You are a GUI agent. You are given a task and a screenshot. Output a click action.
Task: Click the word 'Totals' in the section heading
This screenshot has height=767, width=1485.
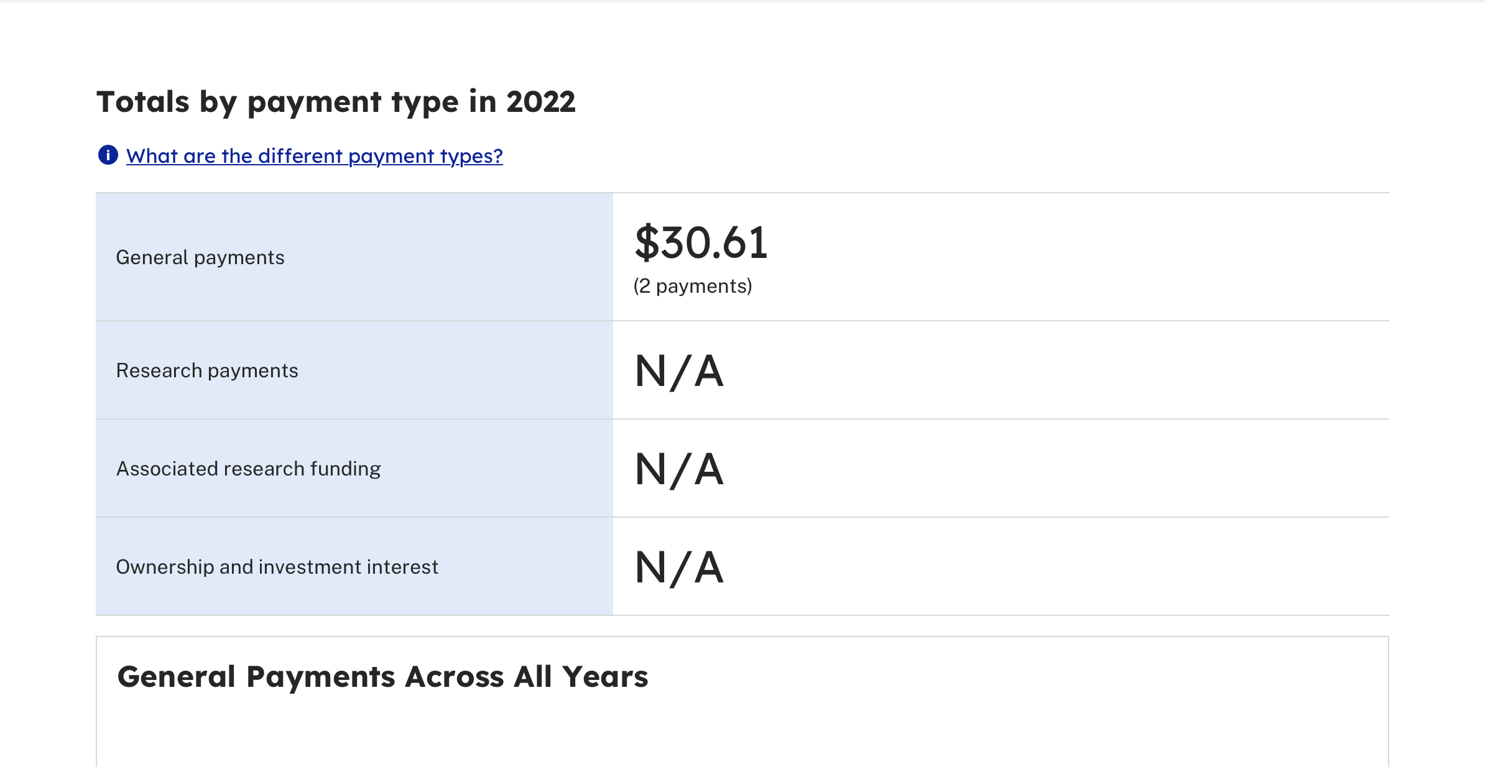143,101
